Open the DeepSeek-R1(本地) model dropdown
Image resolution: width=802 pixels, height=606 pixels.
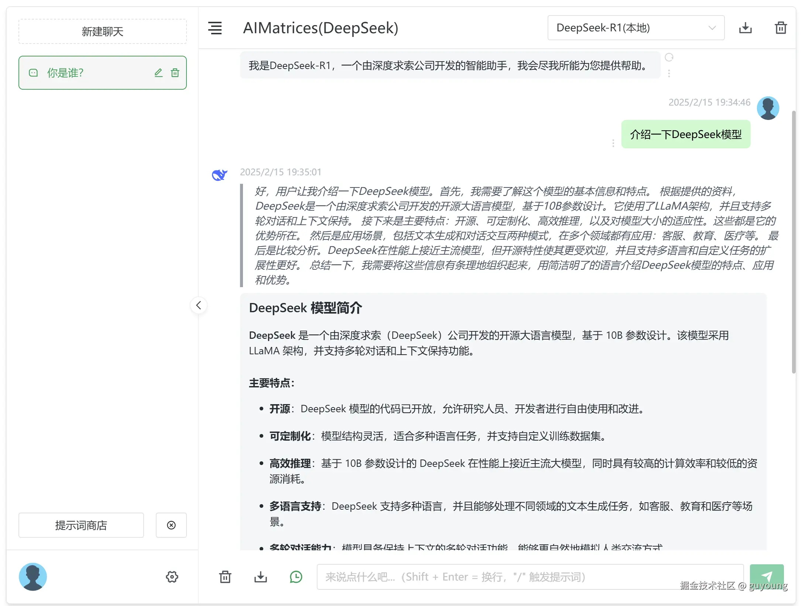coord(635,27)
